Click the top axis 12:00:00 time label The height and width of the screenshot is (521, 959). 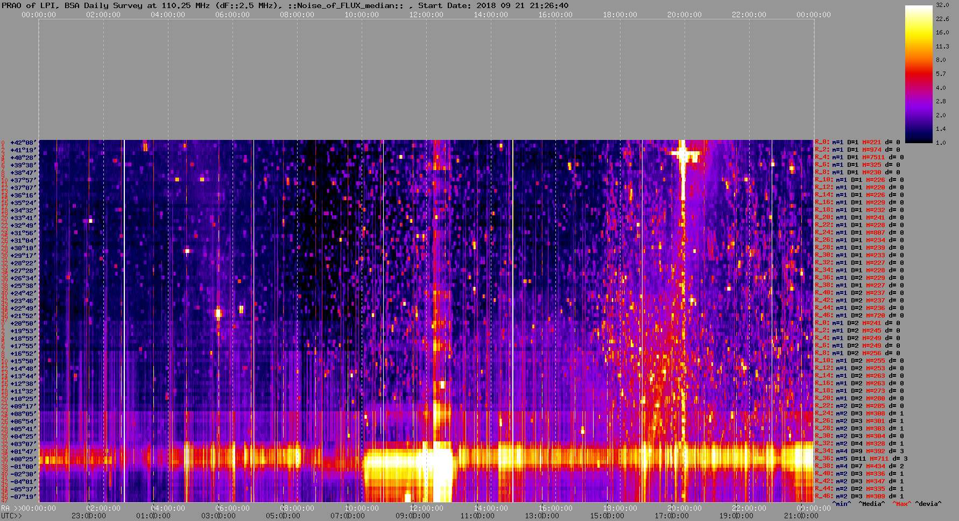[426, 15]
